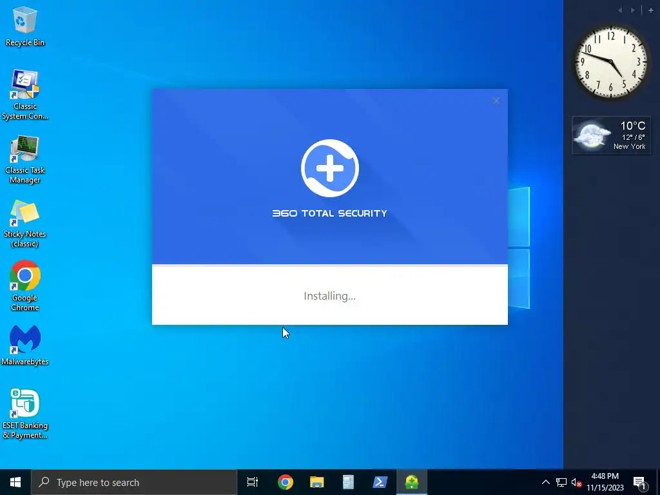The image size is (660, 495).
Task: Click the sidebar next gadgets arrow
Action: pyautogui.click(x=633, y=10)
